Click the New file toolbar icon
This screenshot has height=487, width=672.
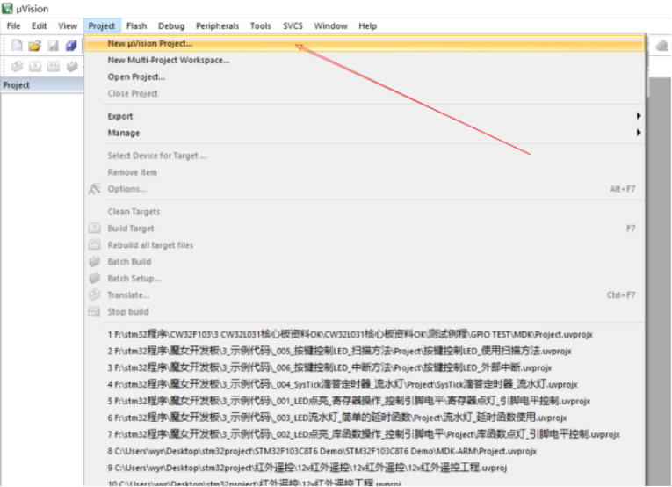point(17,45)
